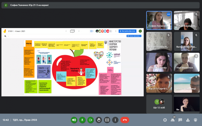202x126 pixels.
Task: Raise hand using the hand icon
Action: [99, 120]
